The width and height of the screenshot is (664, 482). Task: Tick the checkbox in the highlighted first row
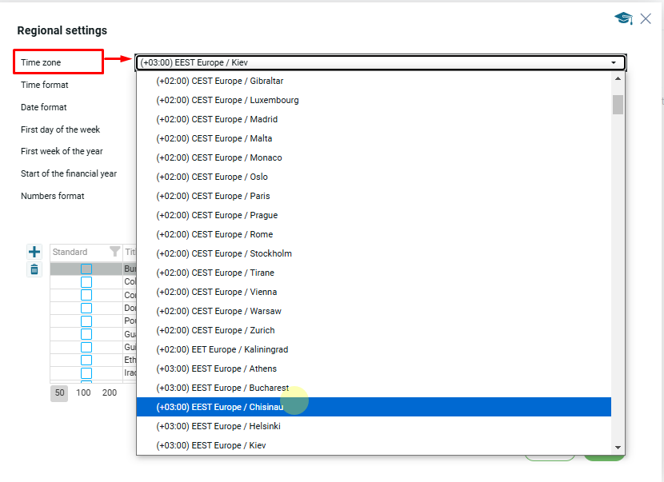pyautogui.click(x=86, y=269)
